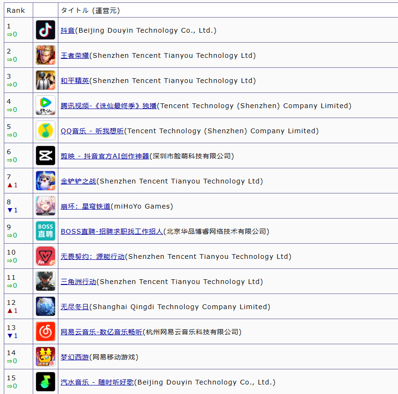Click the blue down-1 indicator at rank 13
This screenshot has height=394, width=398.
pos(12,336)
